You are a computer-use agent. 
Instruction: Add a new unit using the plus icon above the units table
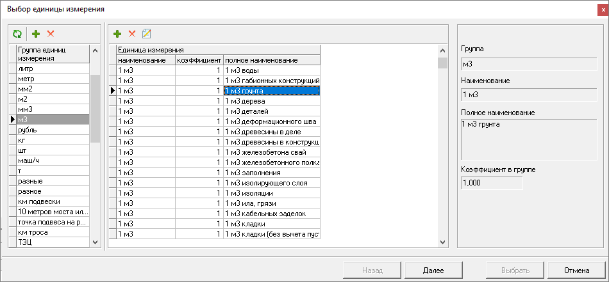[x=117, y=33]
